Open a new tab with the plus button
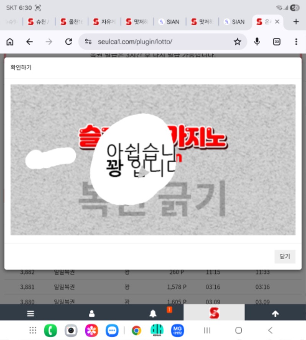 (296, 22)
